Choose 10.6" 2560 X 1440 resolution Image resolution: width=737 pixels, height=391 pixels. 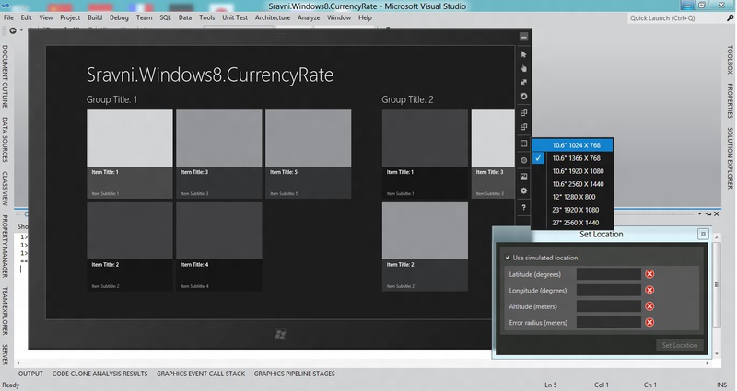click(x=572, y=184)
